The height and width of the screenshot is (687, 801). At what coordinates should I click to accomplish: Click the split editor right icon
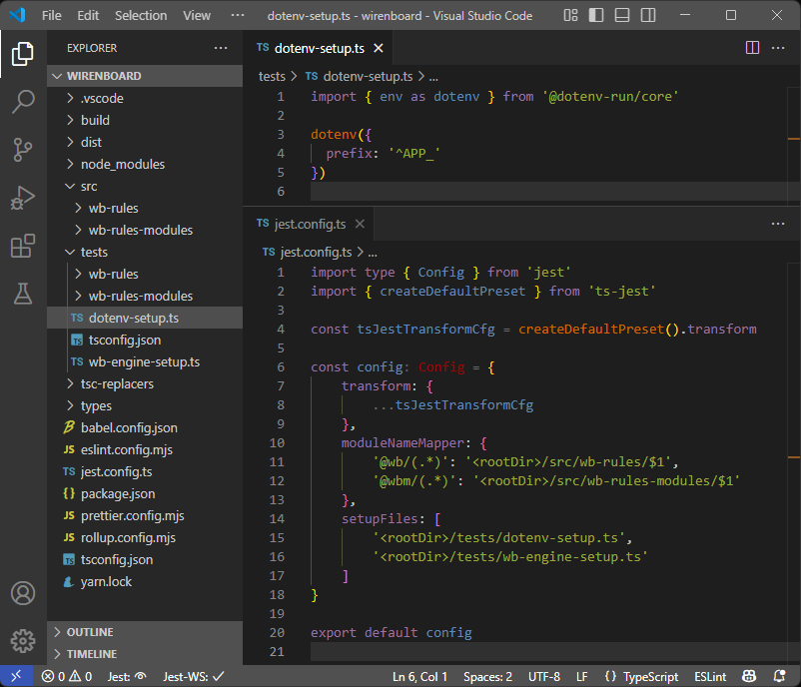(x=753, y=47)
